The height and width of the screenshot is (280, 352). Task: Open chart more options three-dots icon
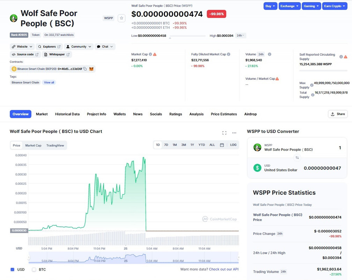(x=234, y=133)
